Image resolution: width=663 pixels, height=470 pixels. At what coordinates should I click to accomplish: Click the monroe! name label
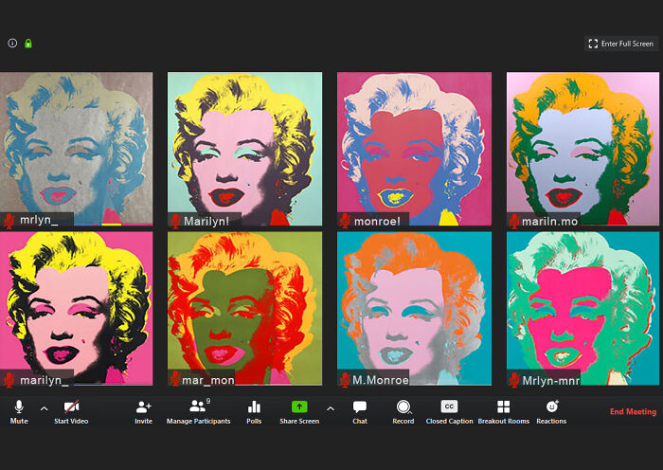(x=377, y=221)
